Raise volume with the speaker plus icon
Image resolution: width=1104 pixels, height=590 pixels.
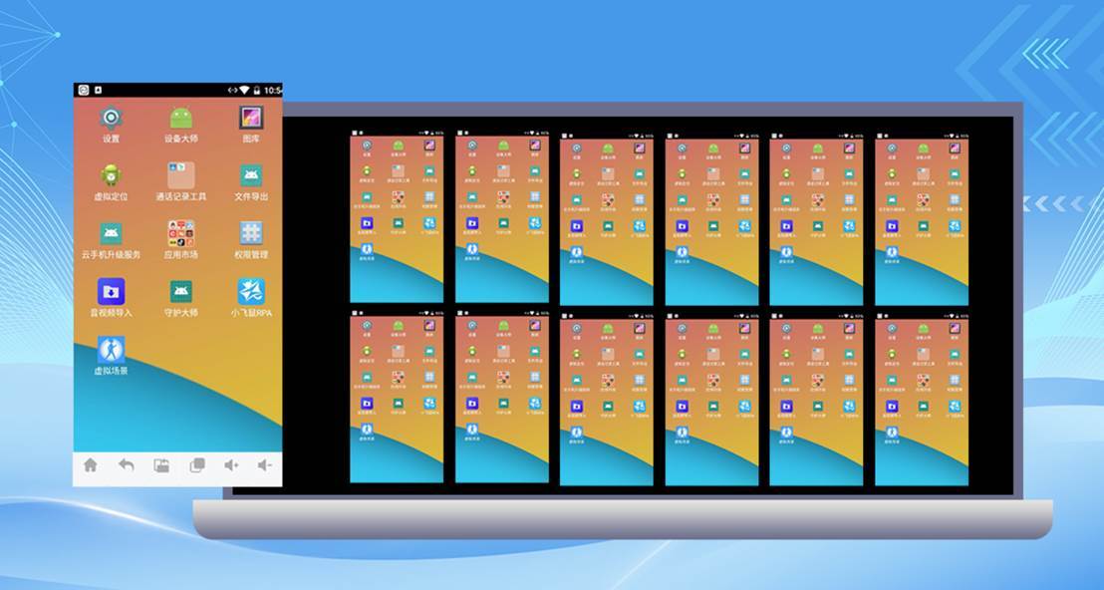[231, 464]
